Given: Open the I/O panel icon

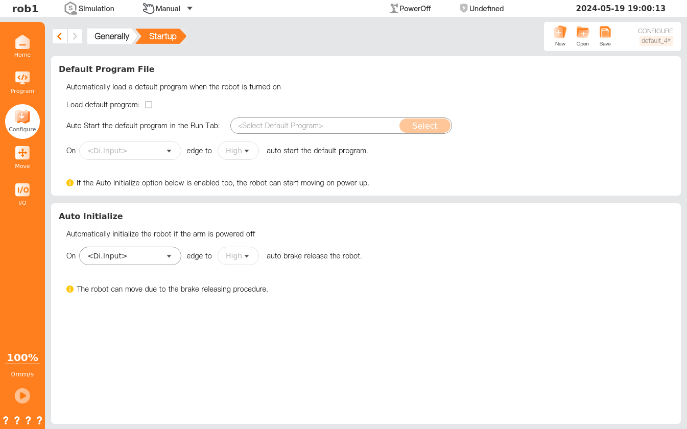Looking at the screenshot, I should (22, 190).
